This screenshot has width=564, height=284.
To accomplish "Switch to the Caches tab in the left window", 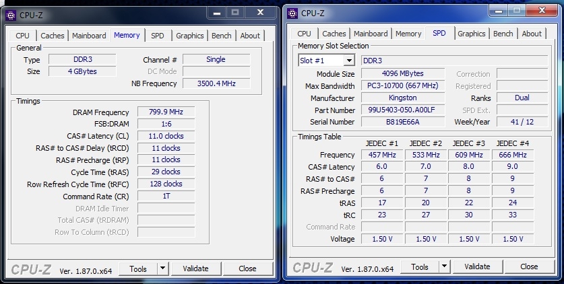I will pos(52,36).
